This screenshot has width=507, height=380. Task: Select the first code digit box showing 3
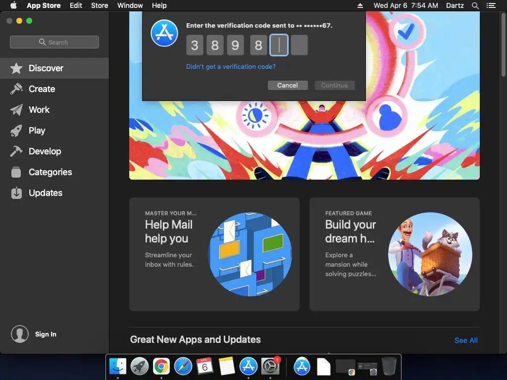click(195, 45)
